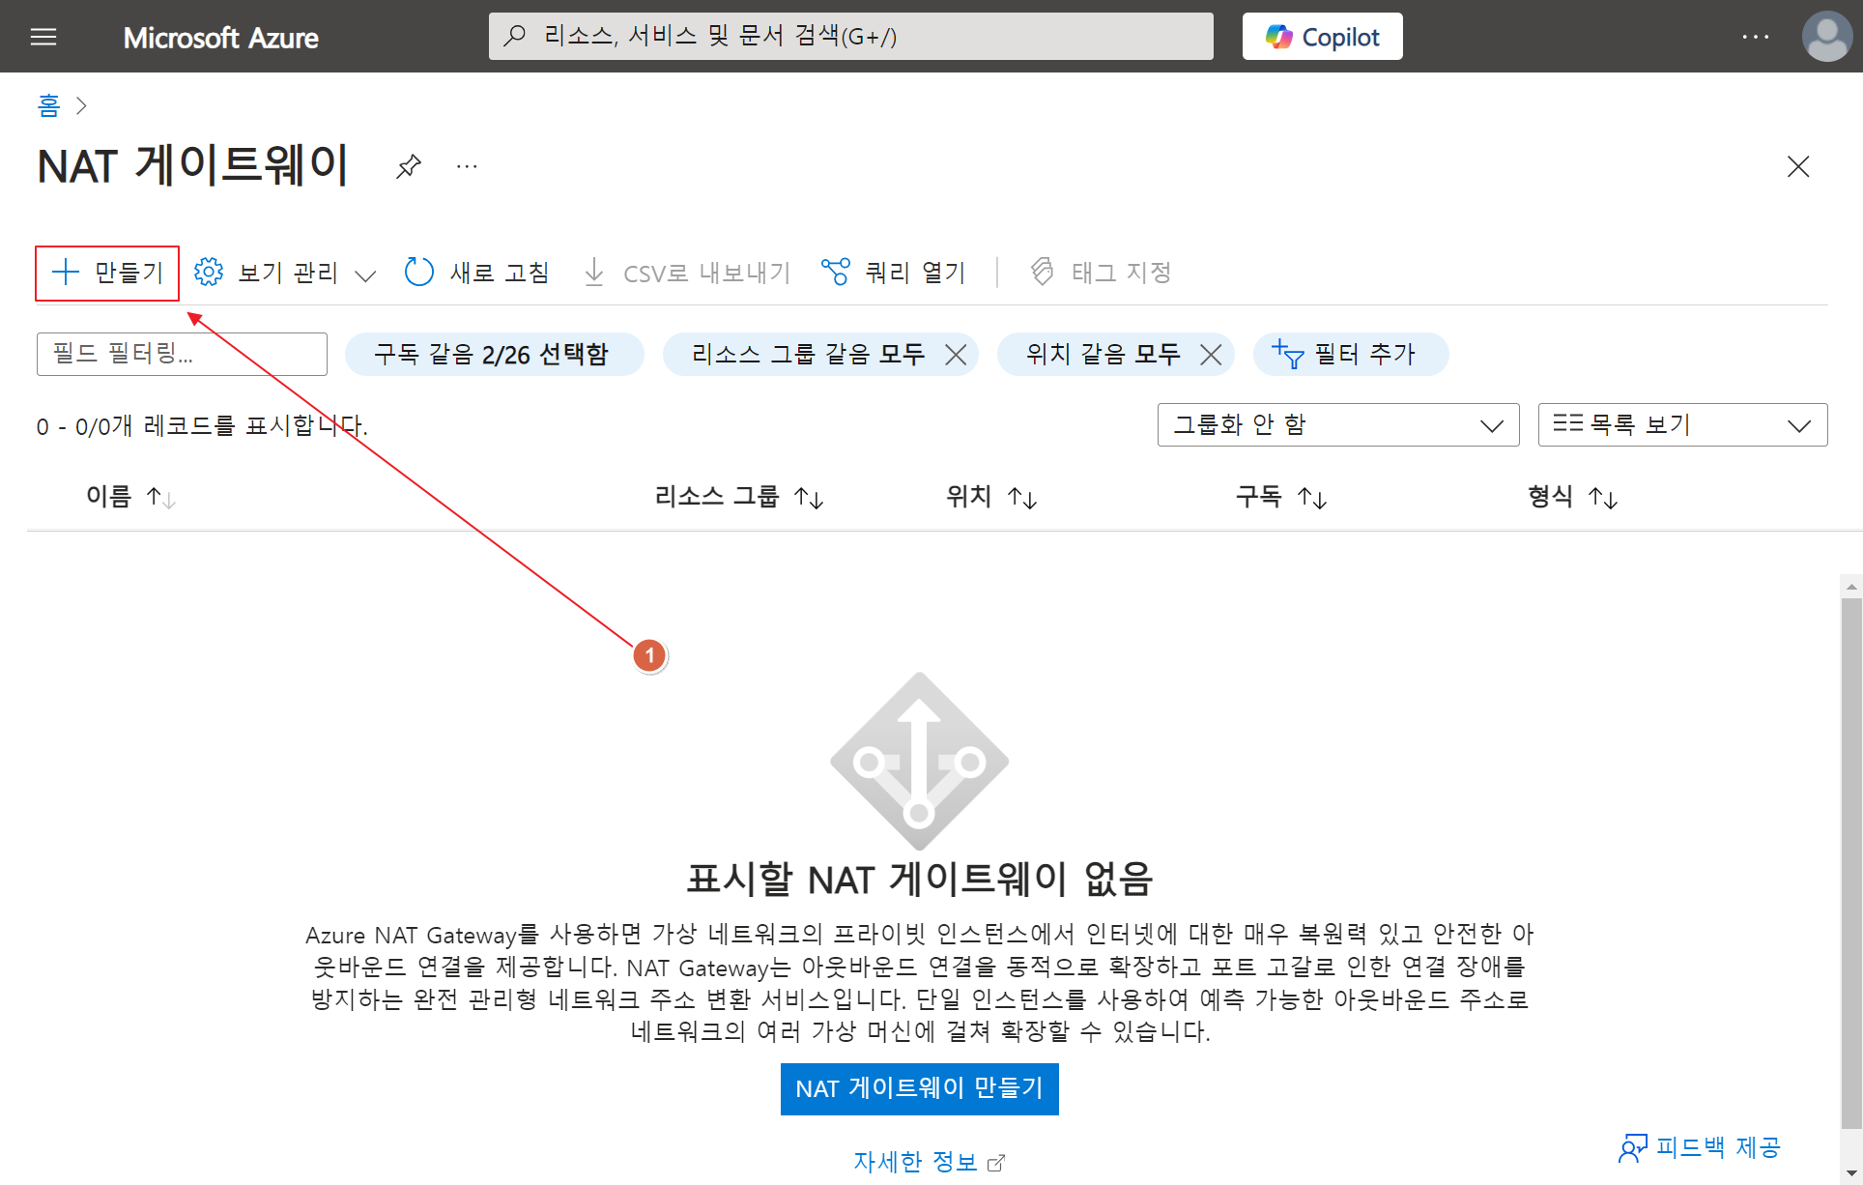Click the 새로 고침 refresh icon
1863x1185 pixels.
418,273
